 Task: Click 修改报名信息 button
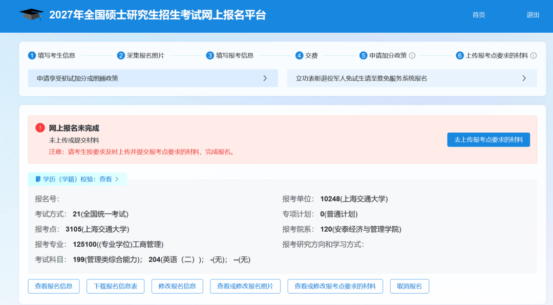click(177, 286)
